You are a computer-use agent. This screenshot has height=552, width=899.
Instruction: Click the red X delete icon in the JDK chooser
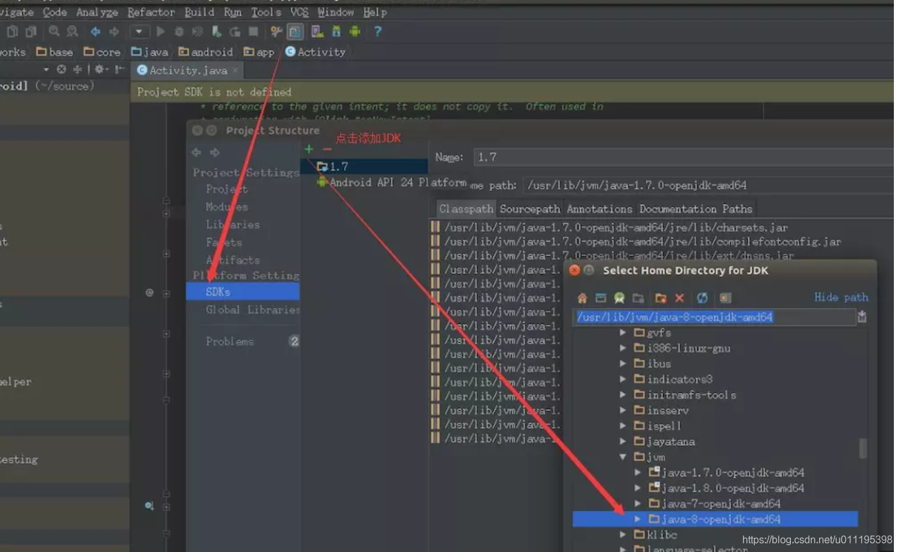pos(680,298)
